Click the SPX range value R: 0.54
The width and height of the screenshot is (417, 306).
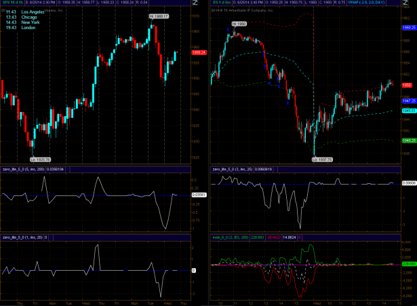coord(142,3)
